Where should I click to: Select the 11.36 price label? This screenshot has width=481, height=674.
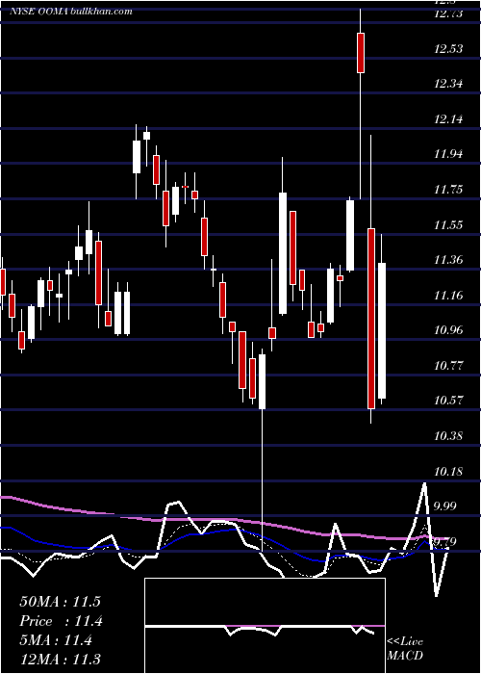(x=448, y=260)
